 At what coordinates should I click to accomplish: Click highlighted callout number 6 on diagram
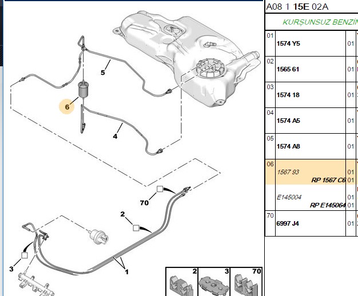(67, 107)
